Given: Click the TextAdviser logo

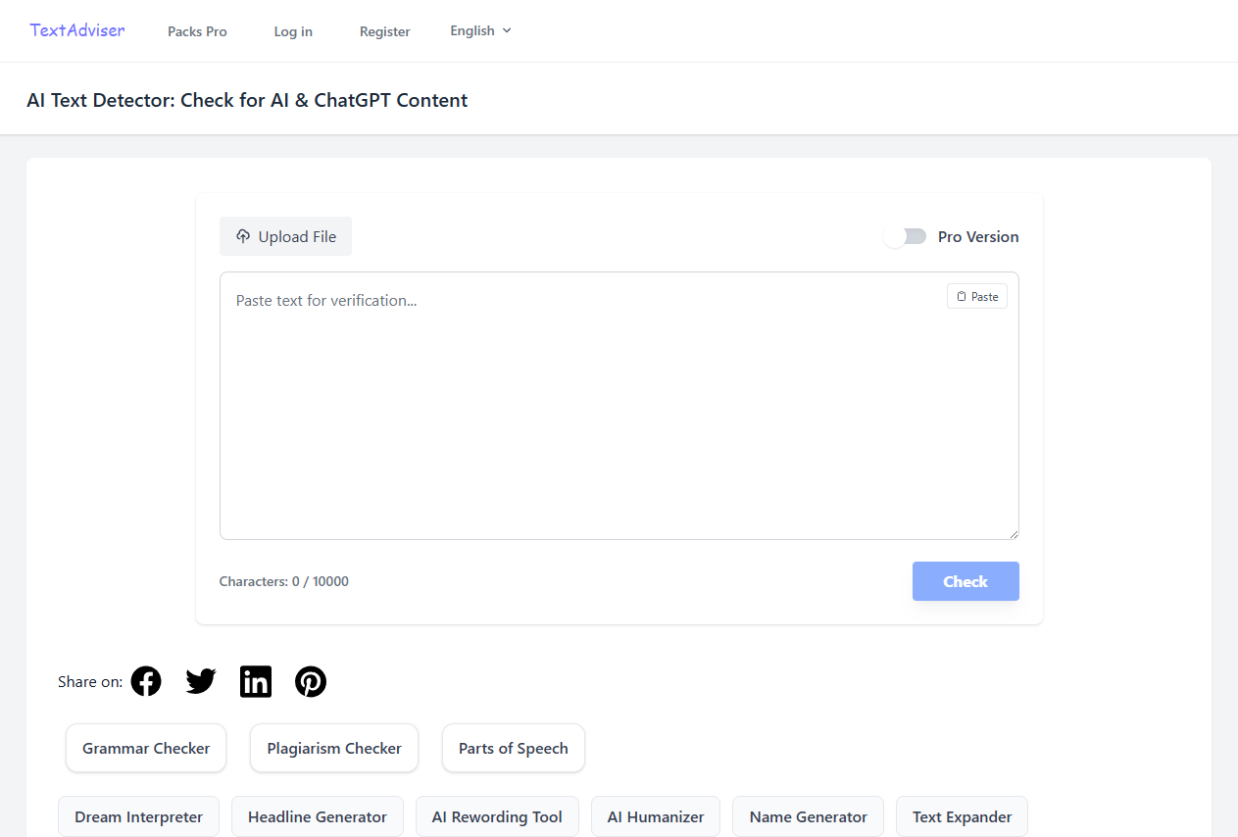Looking at the screenshot, I should coord(77,30).
